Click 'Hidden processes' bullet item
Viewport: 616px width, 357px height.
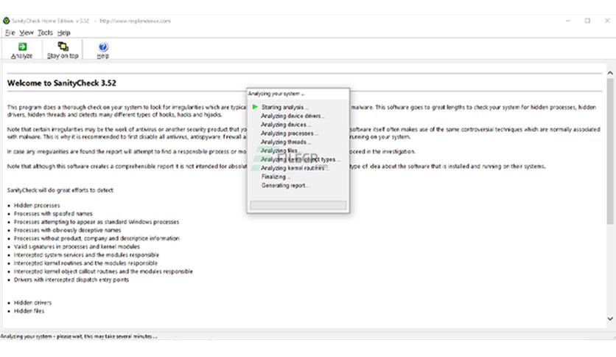tap(37, 205)
